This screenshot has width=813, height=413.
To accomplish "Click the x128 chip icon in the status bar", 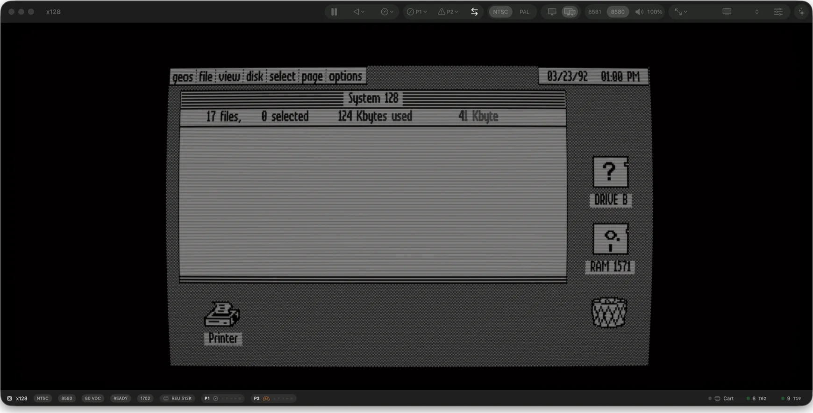I will (x=9, y=399).
